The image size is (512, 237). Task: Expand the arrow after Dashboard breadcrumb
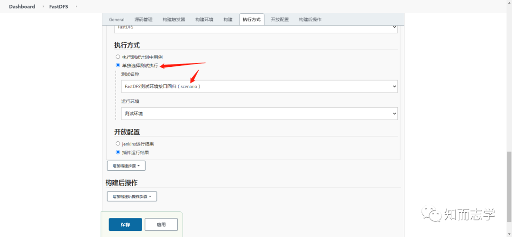44,7
